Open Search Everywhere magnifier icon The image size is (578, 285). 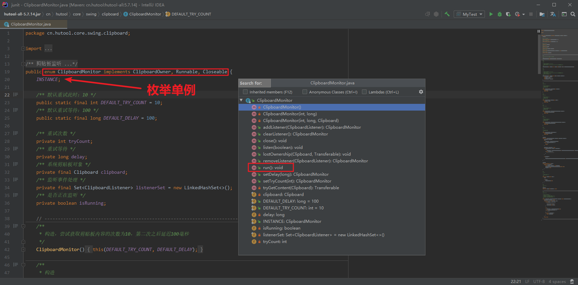pyautogui.click(x=573, y=14)
